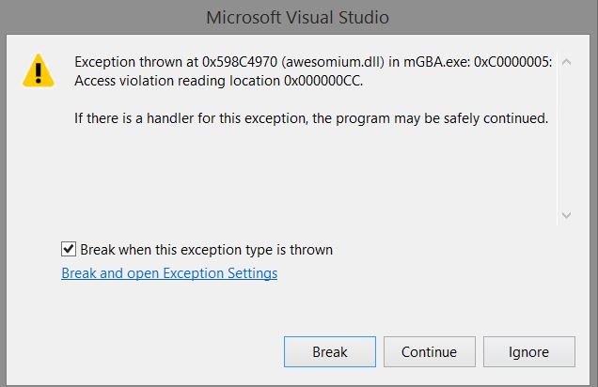Click the Exception thrown at text
This screenshot has height=387, width=598.
[136, 62]
